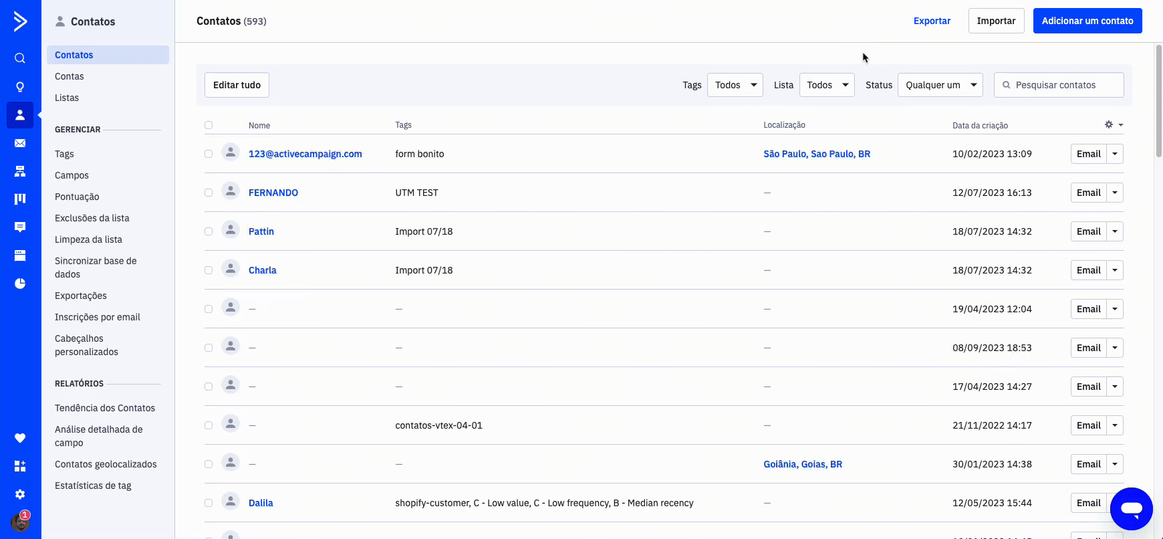Expand Email action arrow for Pattin row
The image size is (1163, 539).
pos(1115,231)
